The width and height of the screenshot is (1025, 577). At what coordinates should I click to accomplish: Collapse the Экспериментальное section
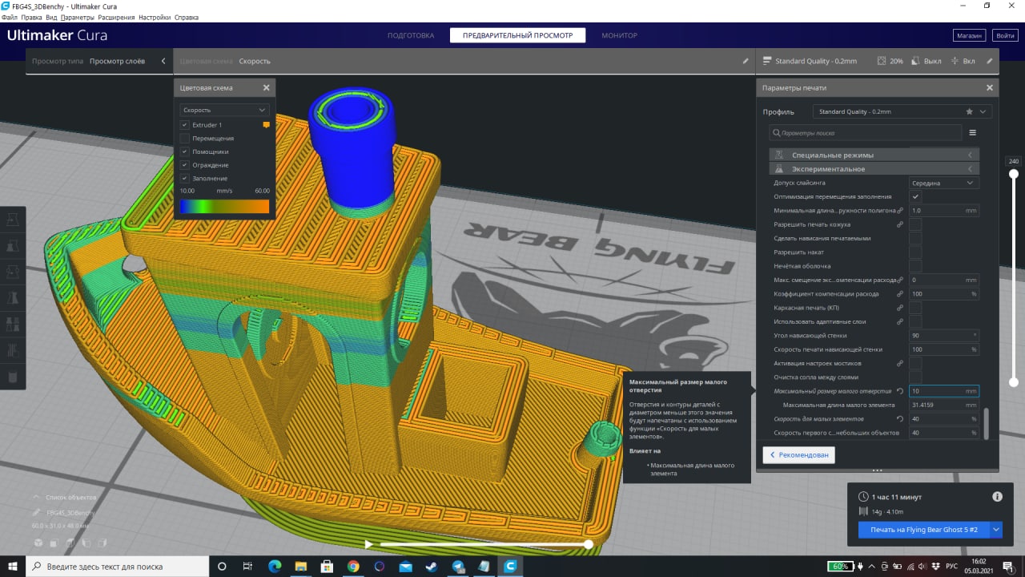pos(874,169)
